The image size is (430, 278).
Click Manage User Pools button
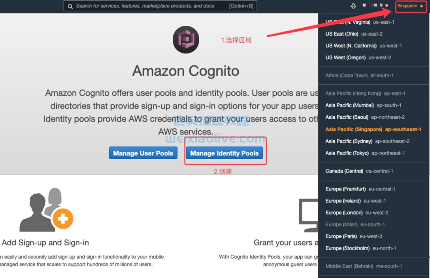click(143, 153)
